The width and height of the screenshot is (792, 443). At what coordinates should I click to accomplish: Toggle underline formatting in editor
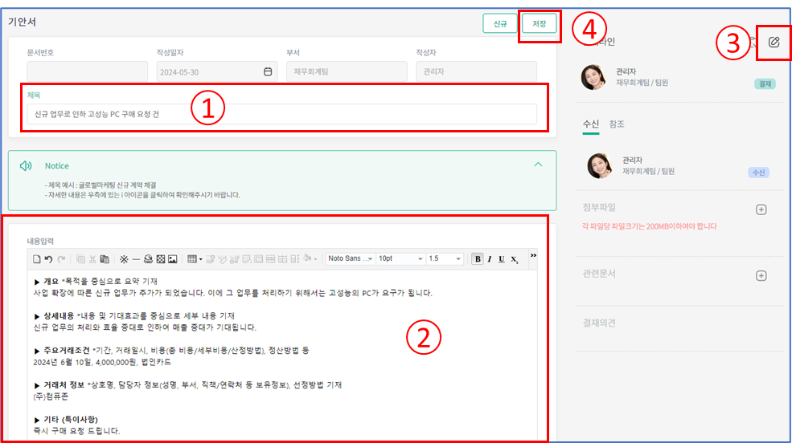502,259
